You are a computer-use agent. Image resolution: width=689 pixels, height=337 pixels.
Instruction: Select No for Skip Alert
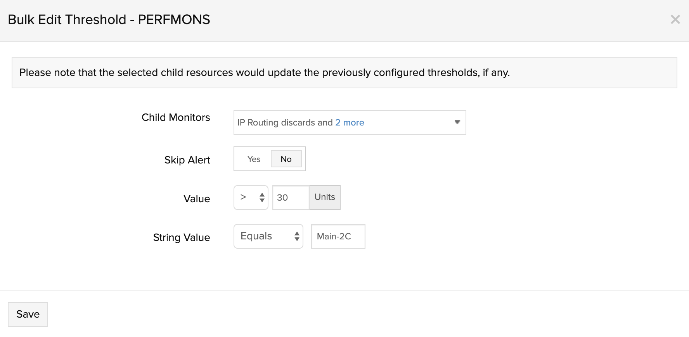(x=286, y=159)
